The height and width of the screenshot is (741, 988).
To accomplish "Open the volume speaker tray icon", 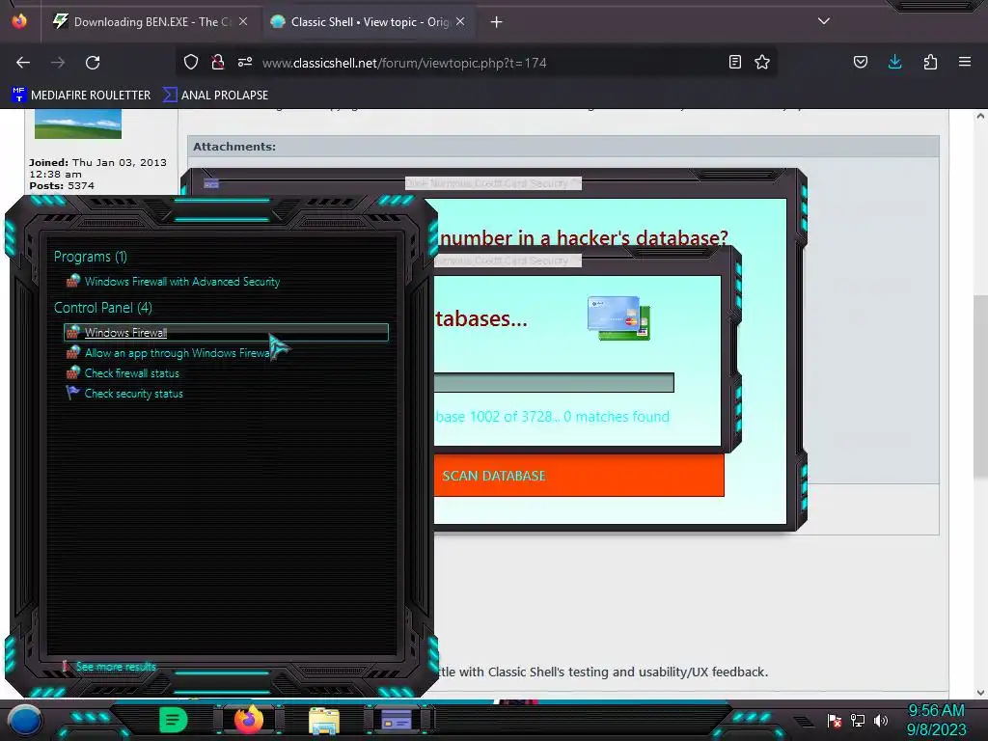I will (881, 720).
